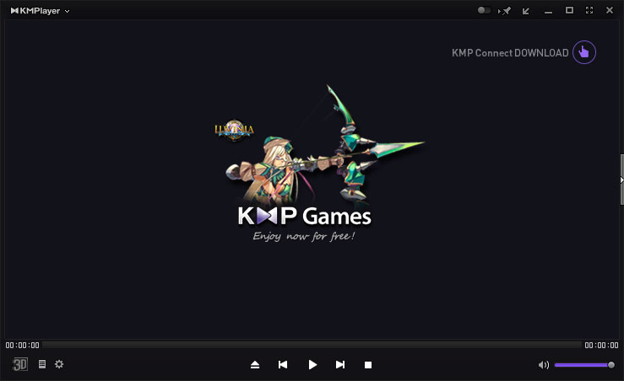This screenshot has width=624, height=381.
Task: Enter fullscreen mode from title bar
Action: pos(589,10)
